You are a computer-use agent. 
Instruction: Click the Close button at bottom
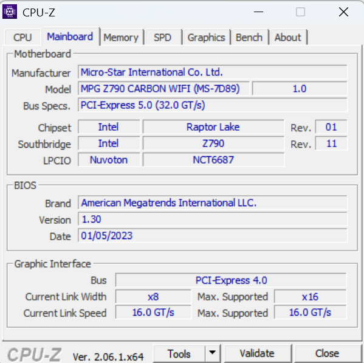[327, 353]
